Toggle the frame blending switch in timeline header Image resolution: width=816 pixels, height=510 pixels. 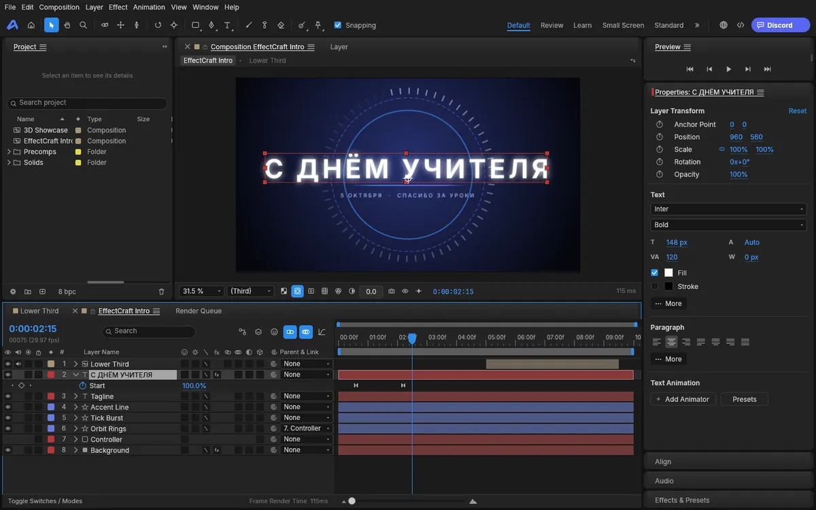290,332
